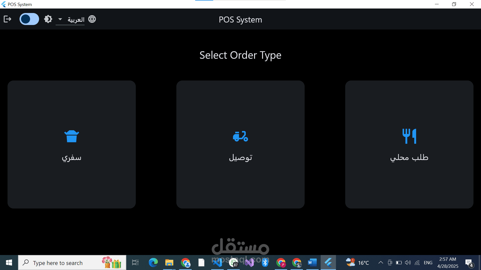This screenshot has width=481, height=270.
Task: Select the fork and knife dine-in icon
Action: click(x=409, y=136)
